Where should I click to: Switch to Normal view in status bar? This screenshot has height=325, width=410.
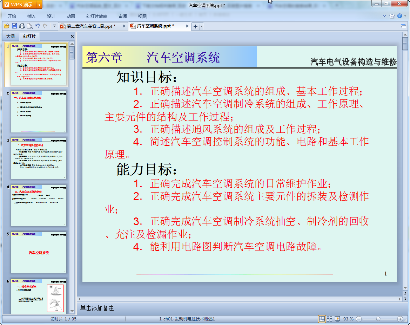tap(322, 319)
